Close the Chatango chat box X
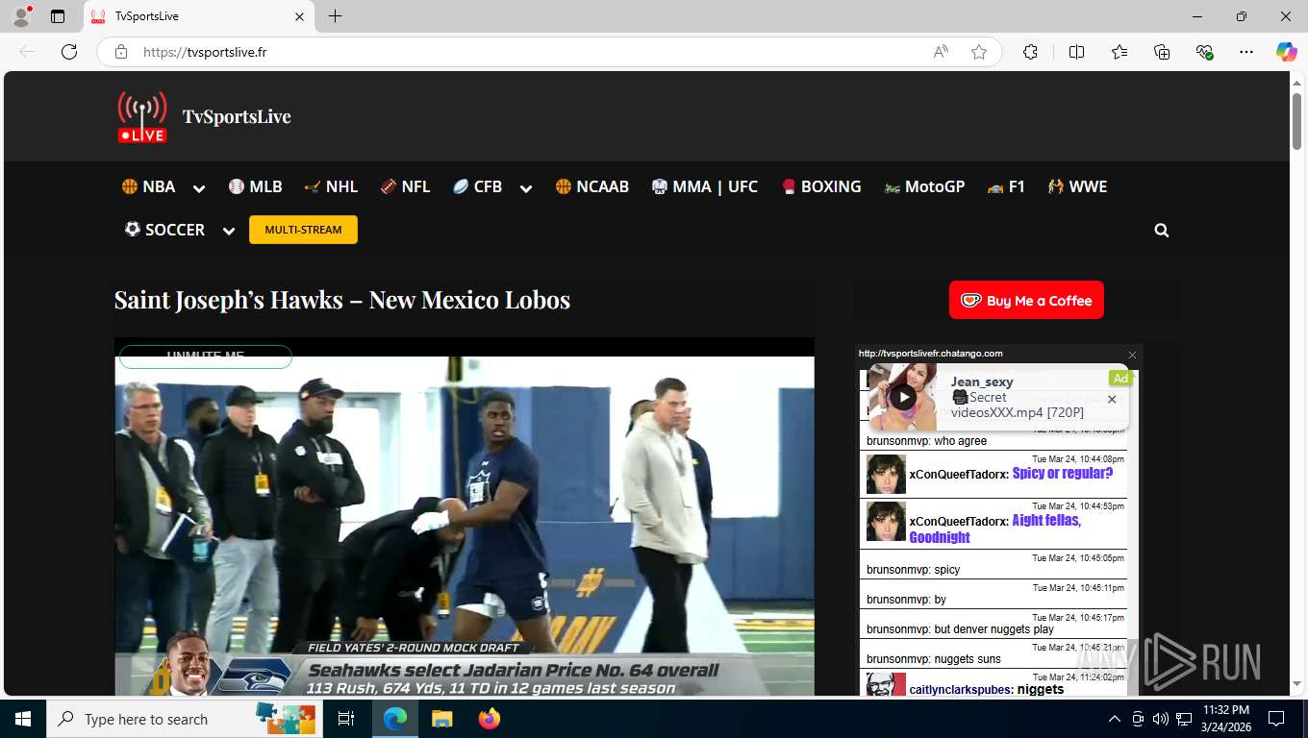The height and width of the screenshot is (738, 1308). coord(1132,355)
